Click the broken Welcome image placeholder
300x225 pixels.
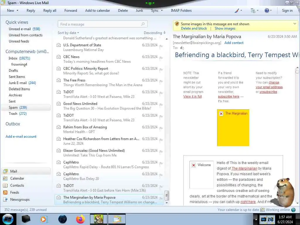[202, 175]
